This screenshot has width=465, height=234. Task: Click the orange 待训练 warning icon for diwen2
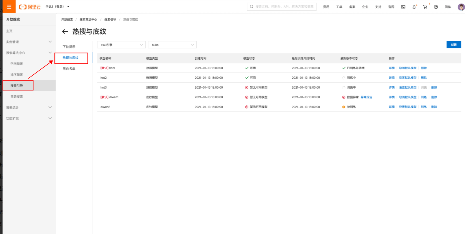pos(344,107)
